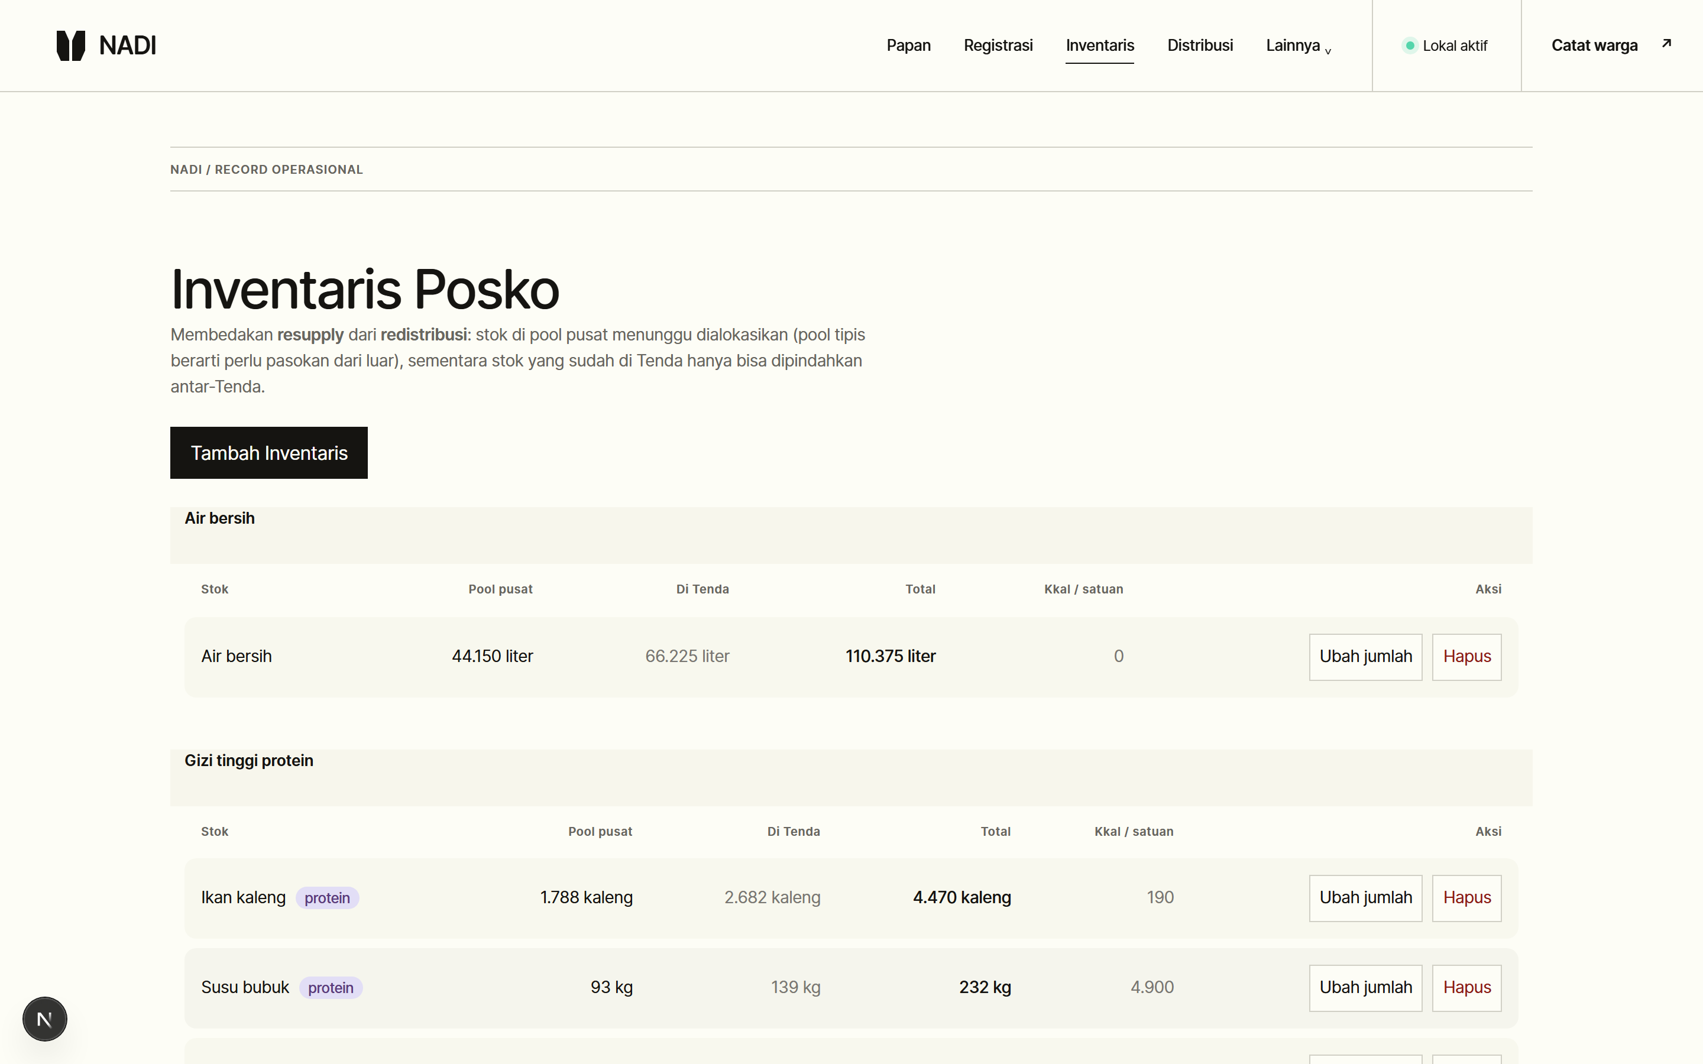Click the Tambah Inventaris button

click(x=269, y=452)
